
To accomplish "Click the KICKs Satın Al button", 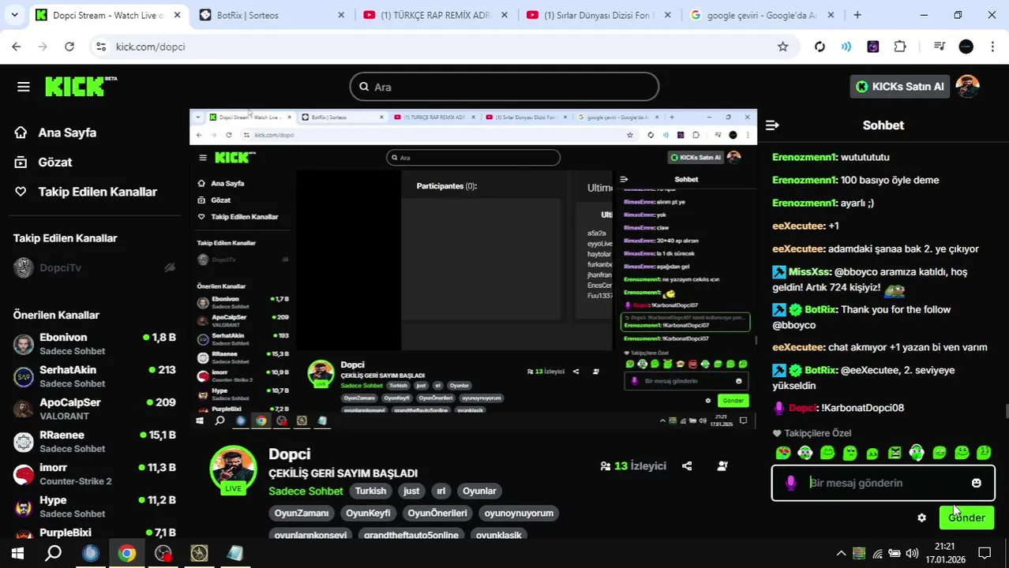I will pyautogui.click(x=899, y=87).
